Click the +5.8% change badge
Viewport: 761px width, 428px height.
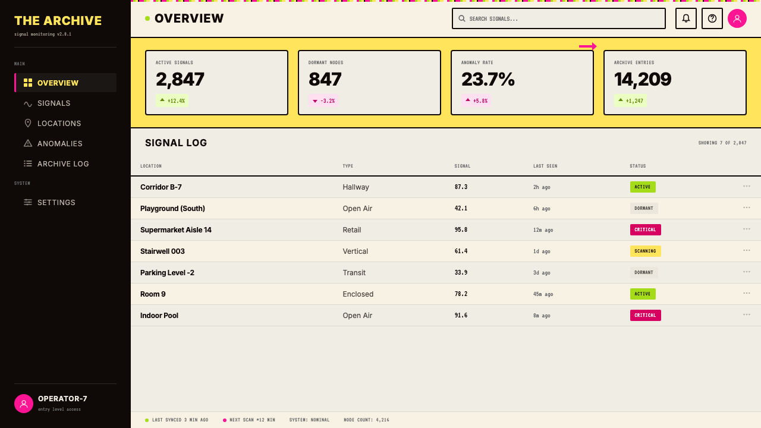click(x=476, y=100)
